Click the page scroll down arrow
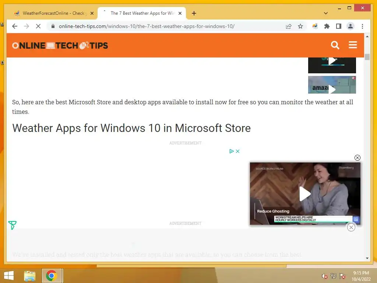The height and width of the screenshot is (283, 377). tap(367, 258)
